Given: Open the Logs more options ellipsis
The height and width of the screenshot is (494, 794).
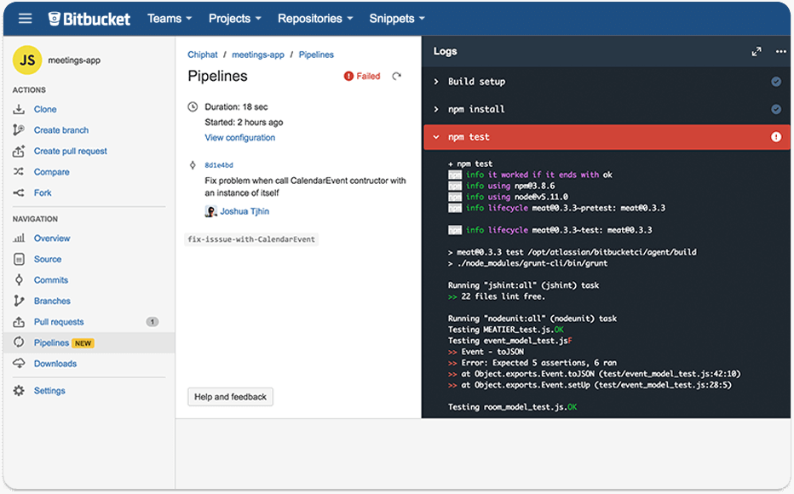Looking at the screenshot, I should [x=780, y=51].
